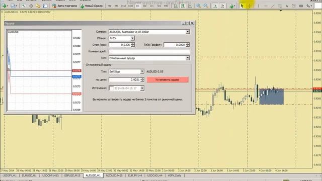Viewport: 322px width, 181px height.
Task: Select the vertical line drawing tool
Action: (258, 6)
